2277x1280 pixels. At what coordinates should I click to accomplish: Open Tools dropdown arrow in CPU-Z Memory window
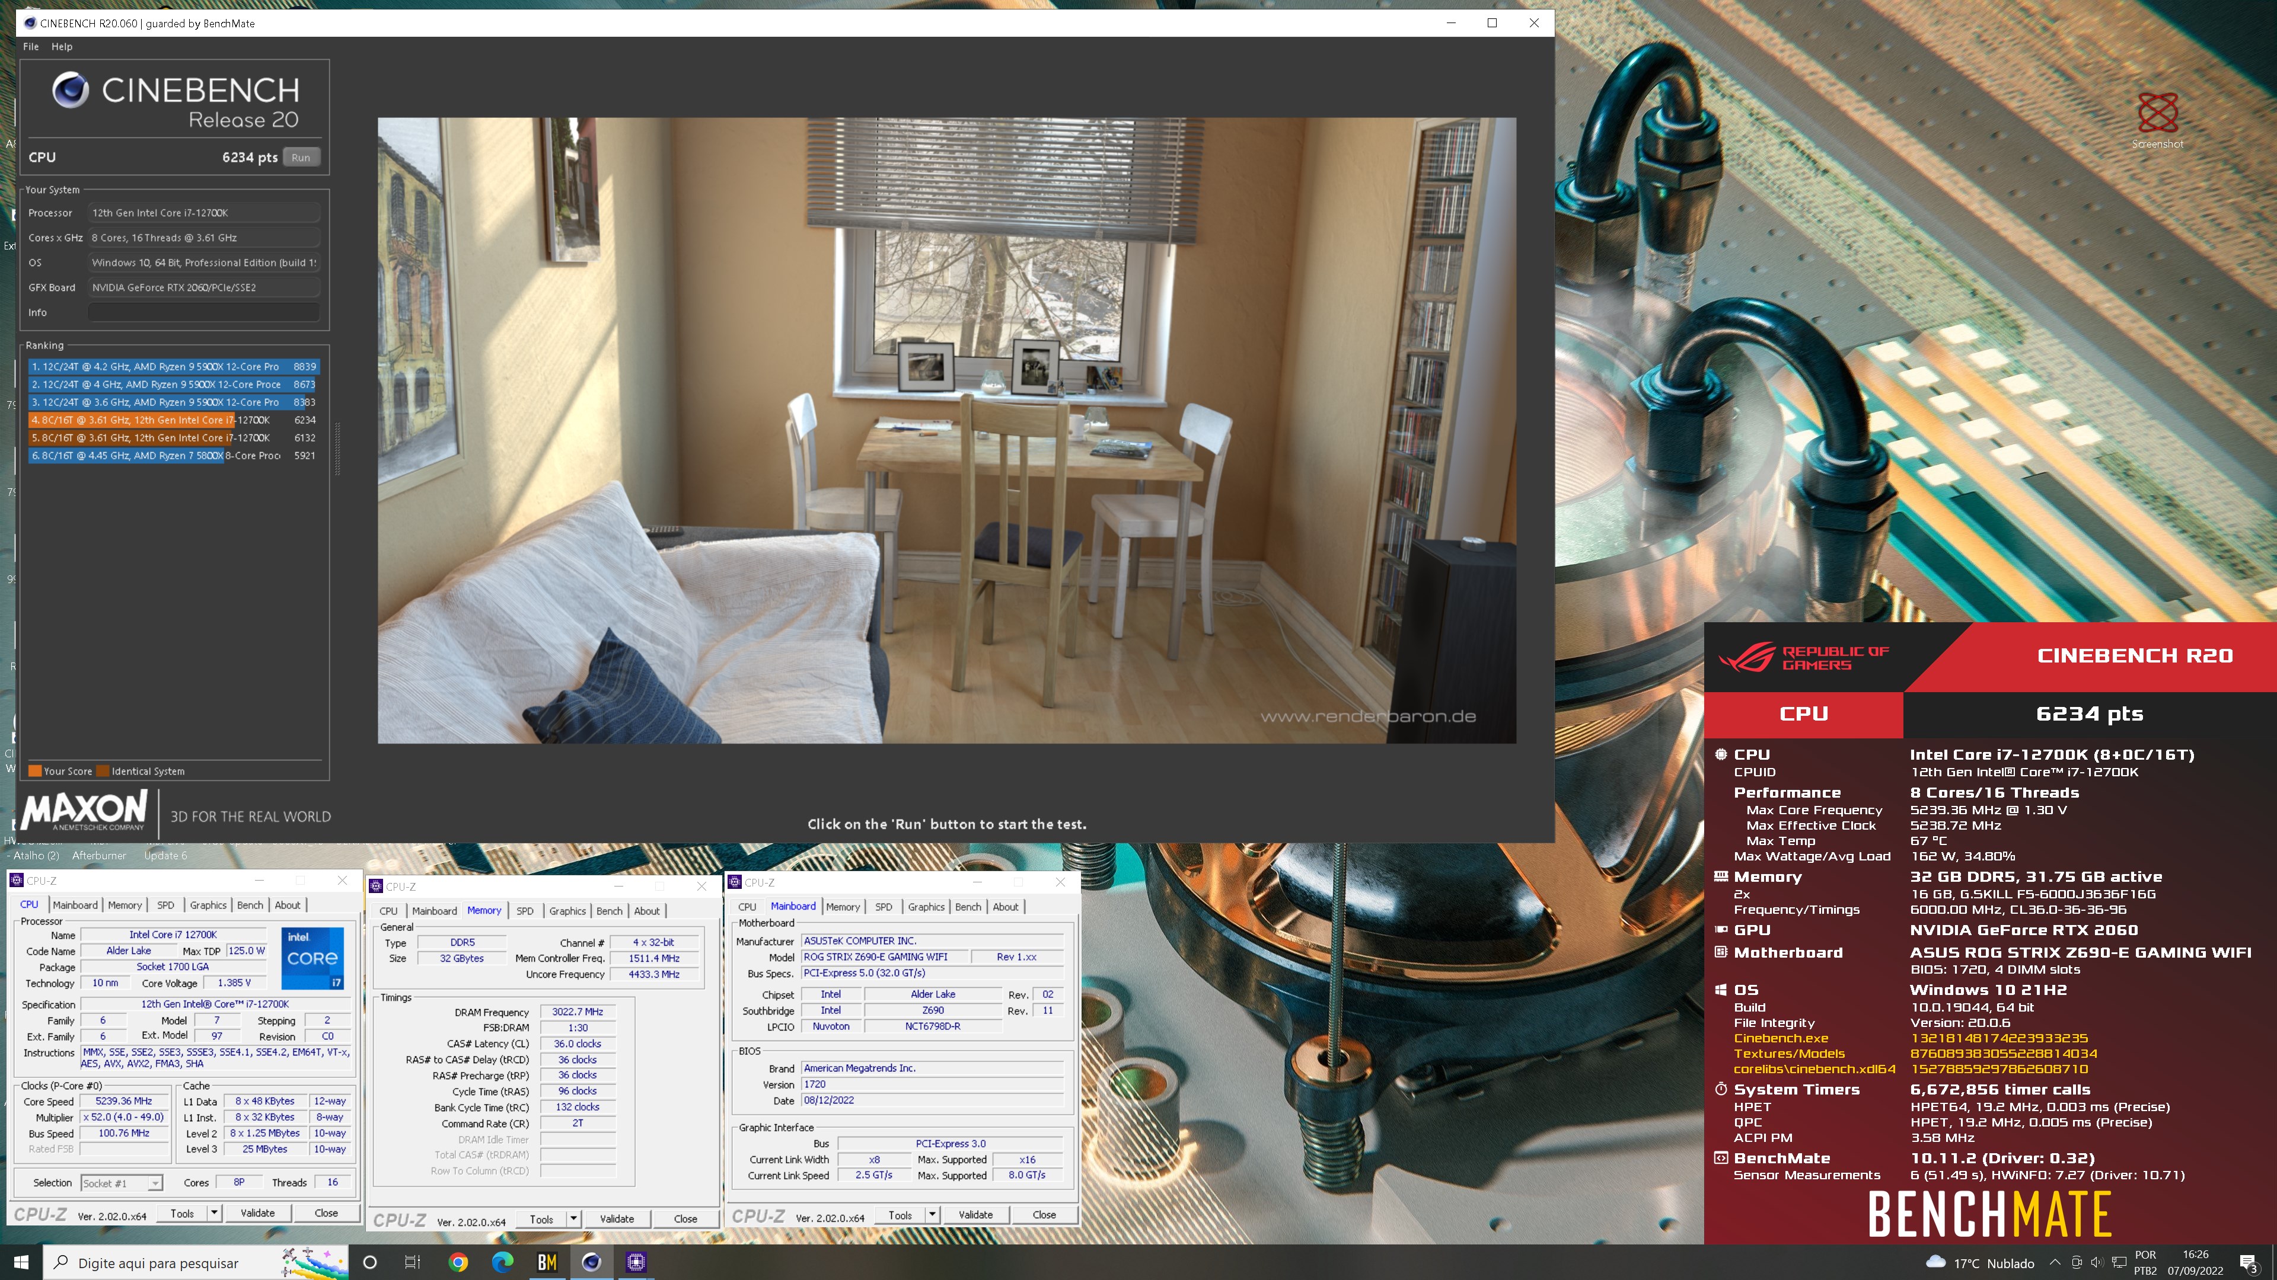click(573, 1219)
